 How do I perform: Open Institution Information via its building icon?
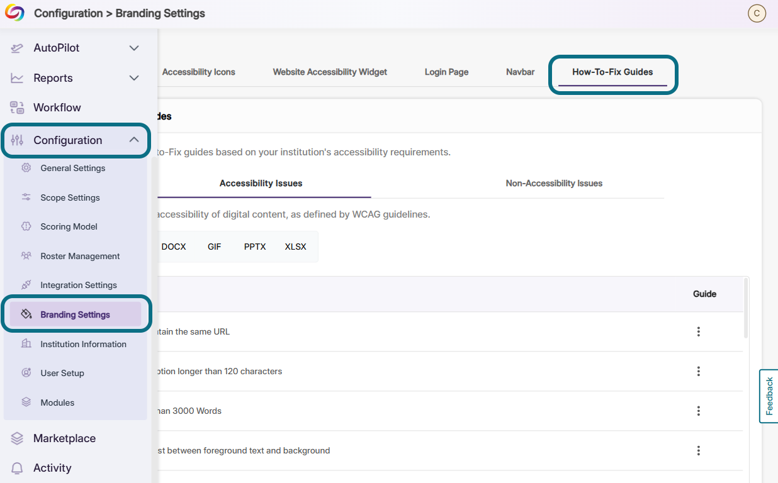pyautogui.click(x=25, y=344)
